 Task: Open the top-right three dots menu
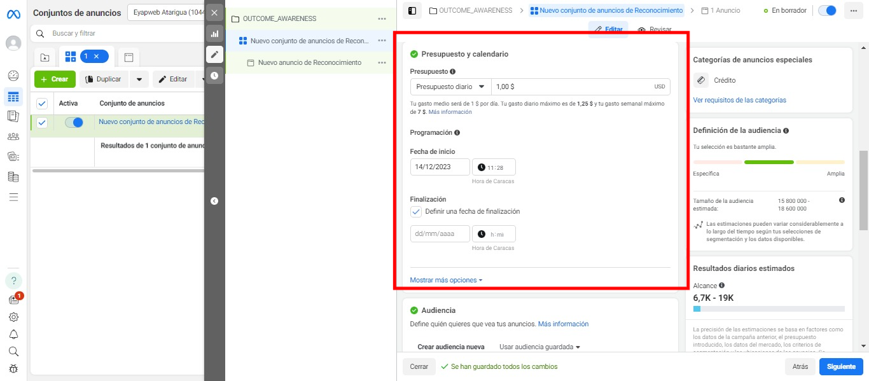(852, 10)
